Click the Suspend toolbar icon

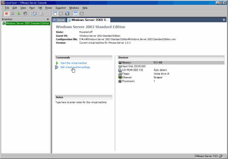coord(13,14)
